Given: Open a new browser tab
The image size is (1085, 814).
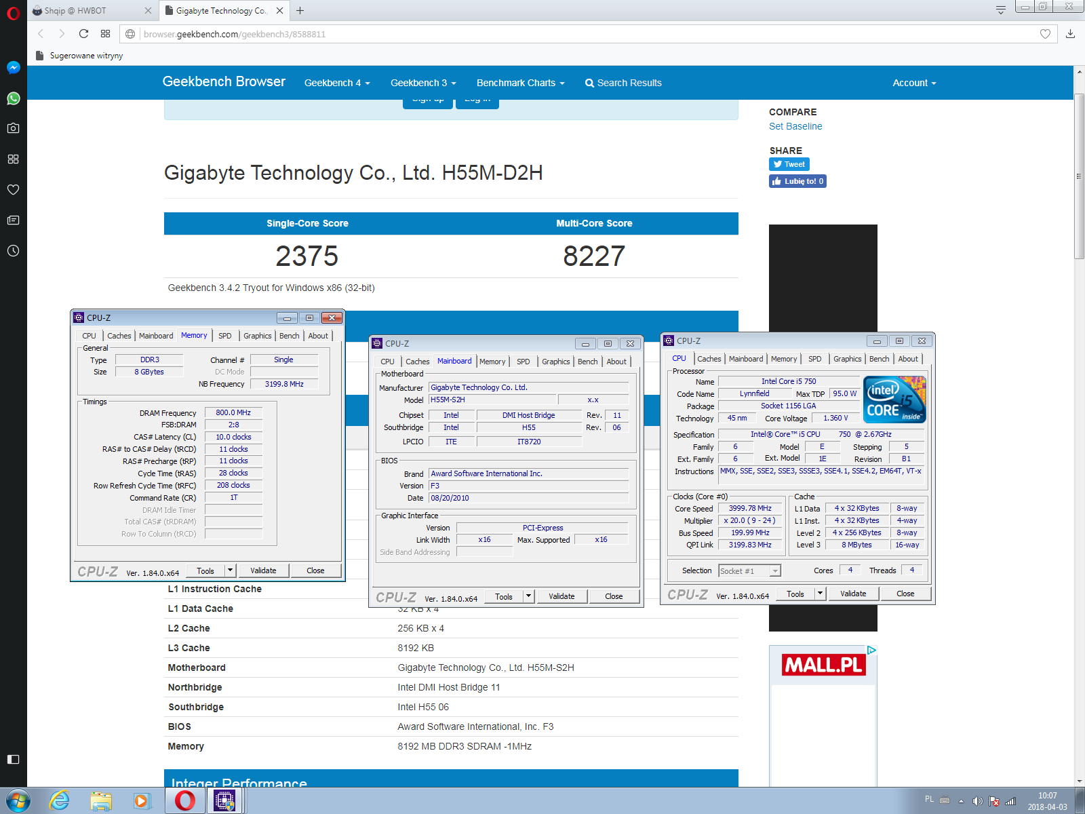Looking at the screenshot, I should [x=300, y=11].
